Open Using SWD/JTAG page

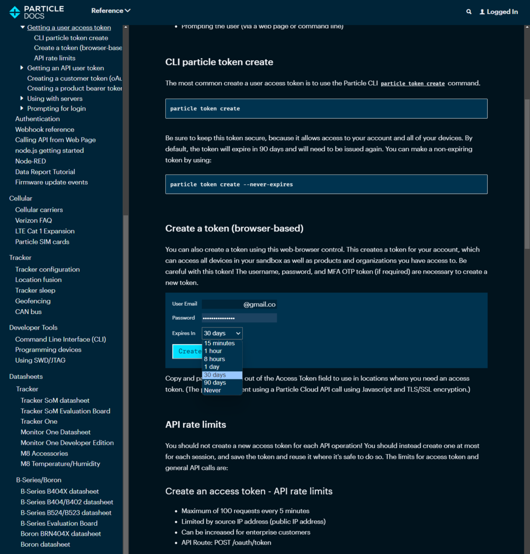pos(40,360)
